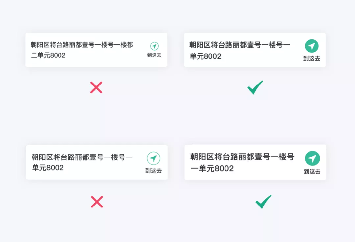The width and height of the screenshot is (355, 242).
Task: Click filled green navigation icon beside regular-weight address
Action: tap(312, 46)
